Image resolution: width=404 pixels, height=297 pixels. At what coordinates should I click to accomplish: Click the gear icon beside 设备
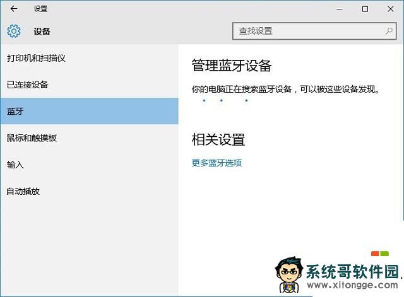tap(14, 31)
